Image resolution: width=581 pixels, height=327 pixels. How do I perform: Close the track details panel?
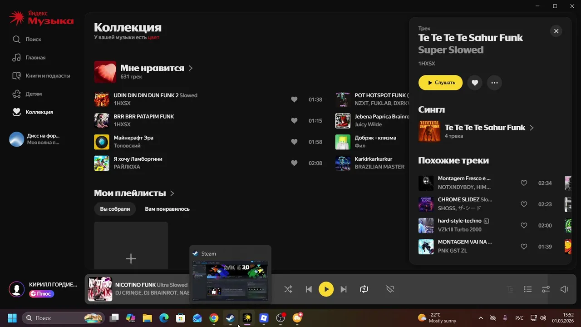tap(556, 31)
